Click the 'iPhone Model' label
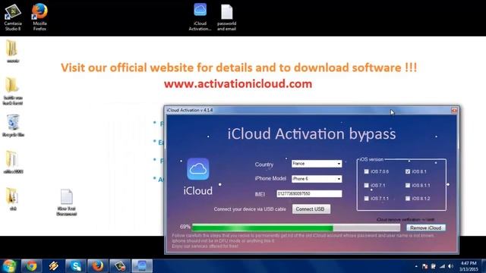 [x=270, y=179]
